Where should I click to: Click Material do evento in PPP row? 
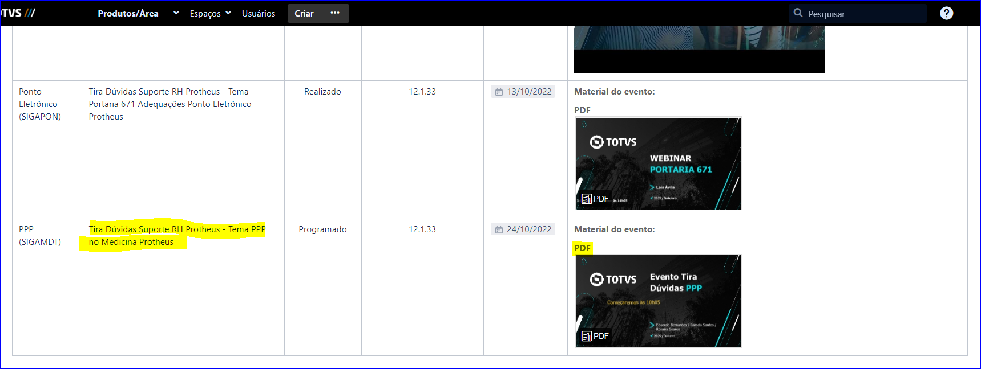[x=614, y=229]
